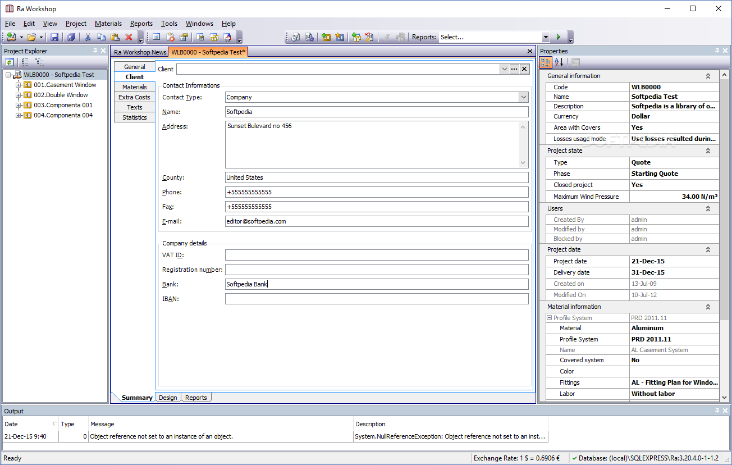Close the Project Explorer panel
732x465 pixels.
click(x=103, y=51)
